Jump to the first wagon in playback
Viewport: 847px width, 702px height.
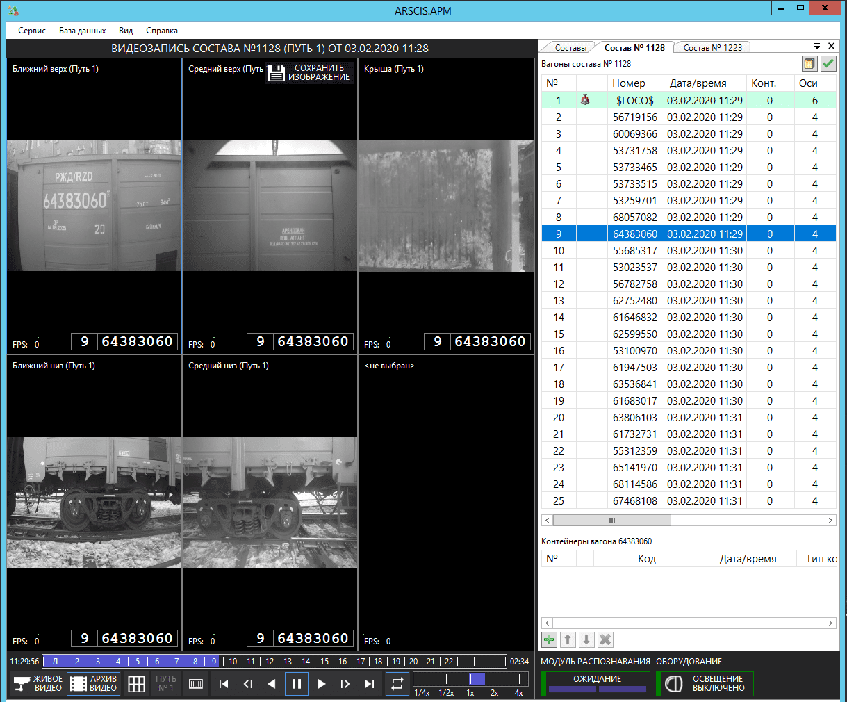click(224, 684)
